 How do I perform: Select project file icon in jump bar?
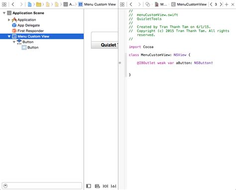pos(30,4)
